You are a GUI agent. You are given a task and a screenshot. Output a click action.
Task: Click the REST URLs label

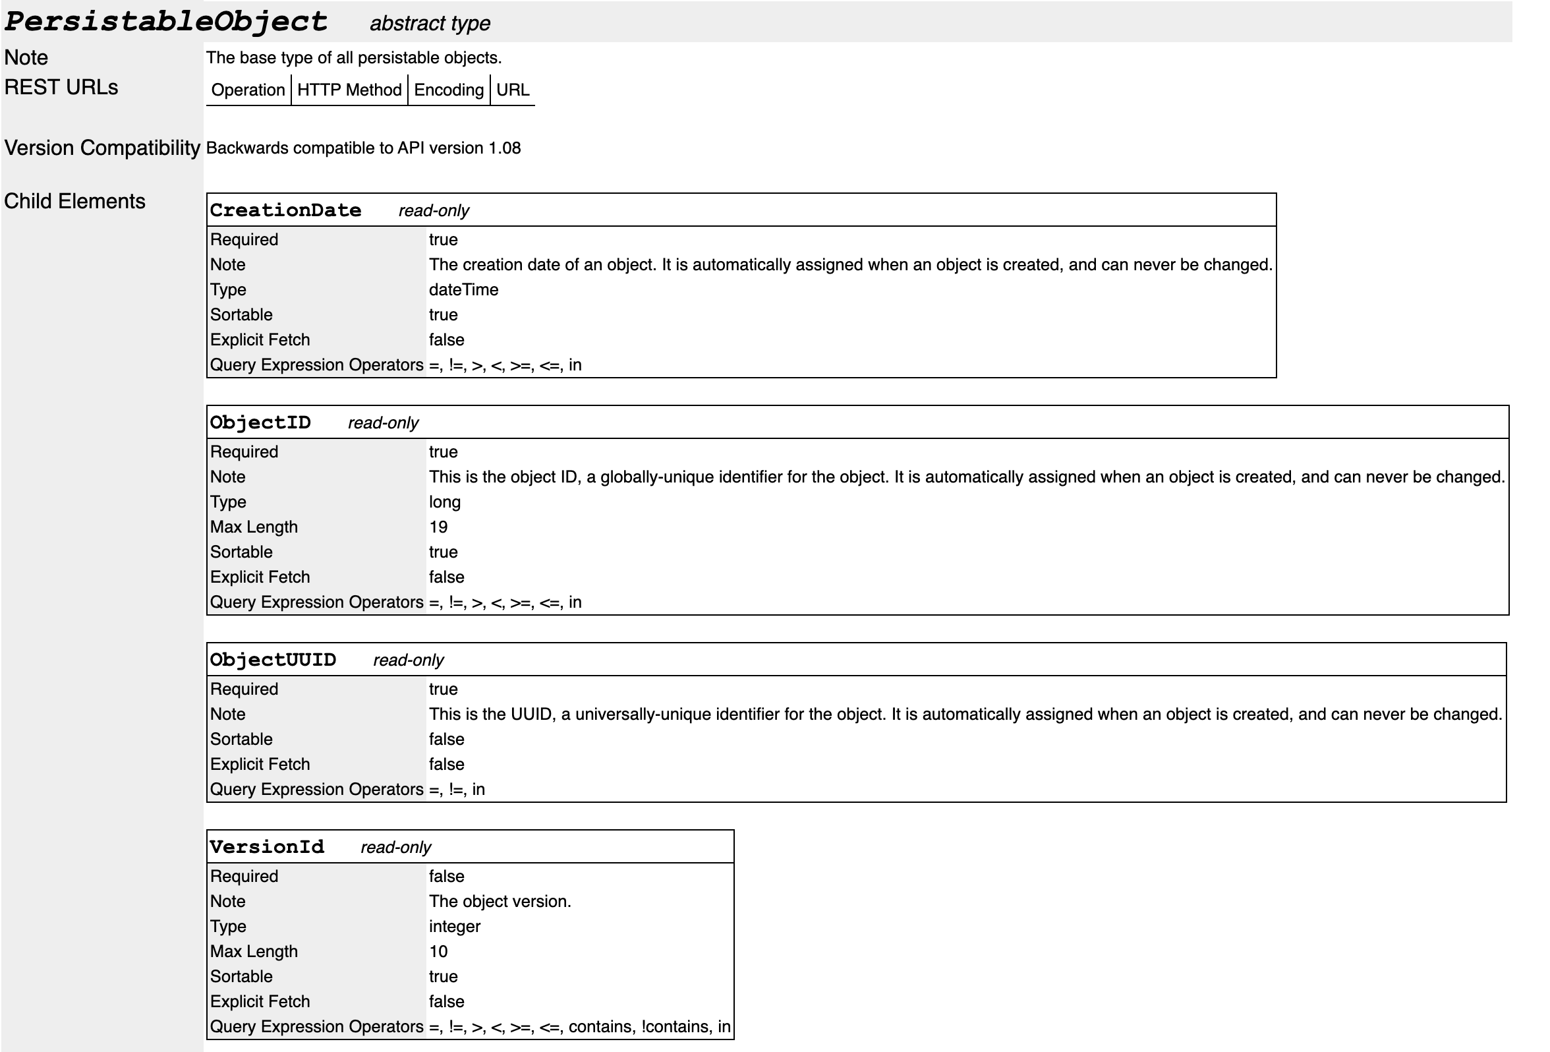pos(61,88)
